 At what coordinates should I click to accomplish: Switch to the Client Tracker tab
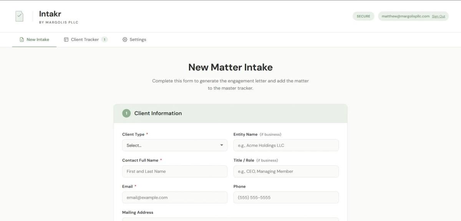tap(85, 40)
